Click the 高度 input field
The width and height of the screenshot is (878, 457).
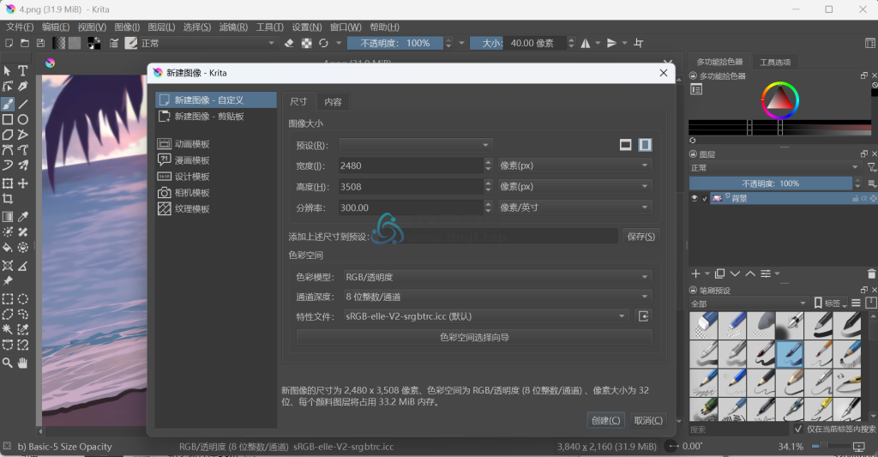411,187
